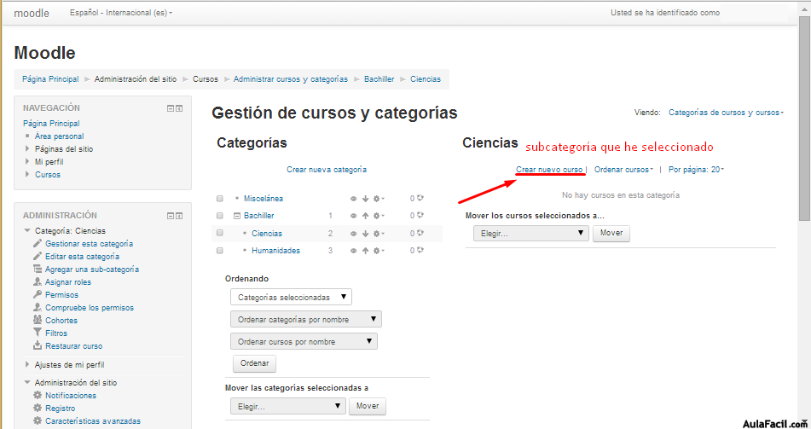This screenshot has height=429, width=811.
Task: Open the Ordenar cursos menu
Action: pos(623,170)
